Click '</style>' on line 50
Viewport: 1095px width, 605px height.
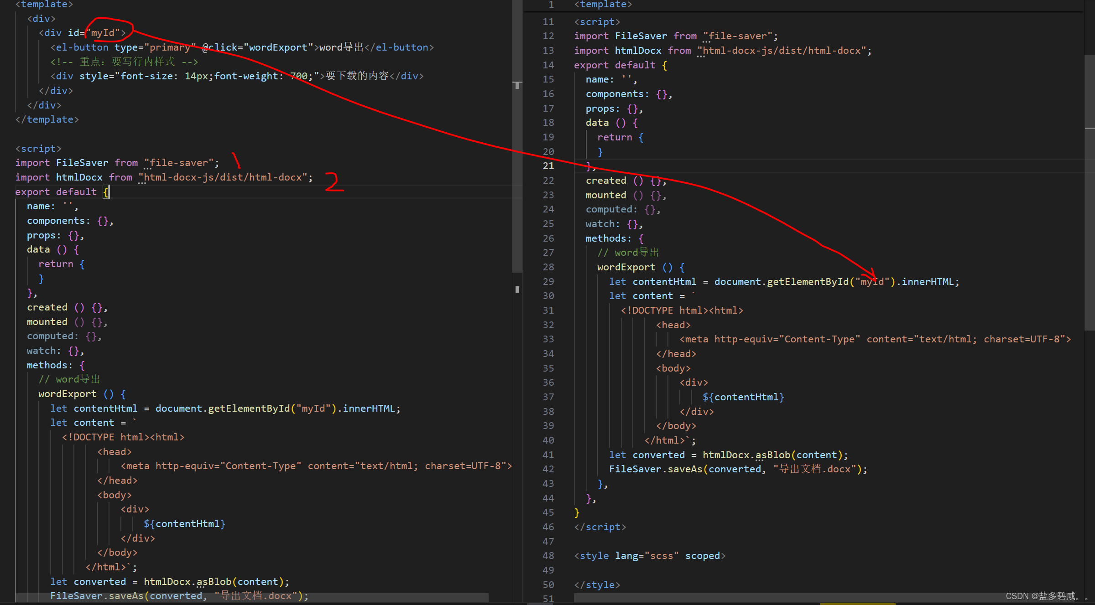click(597, 585)
